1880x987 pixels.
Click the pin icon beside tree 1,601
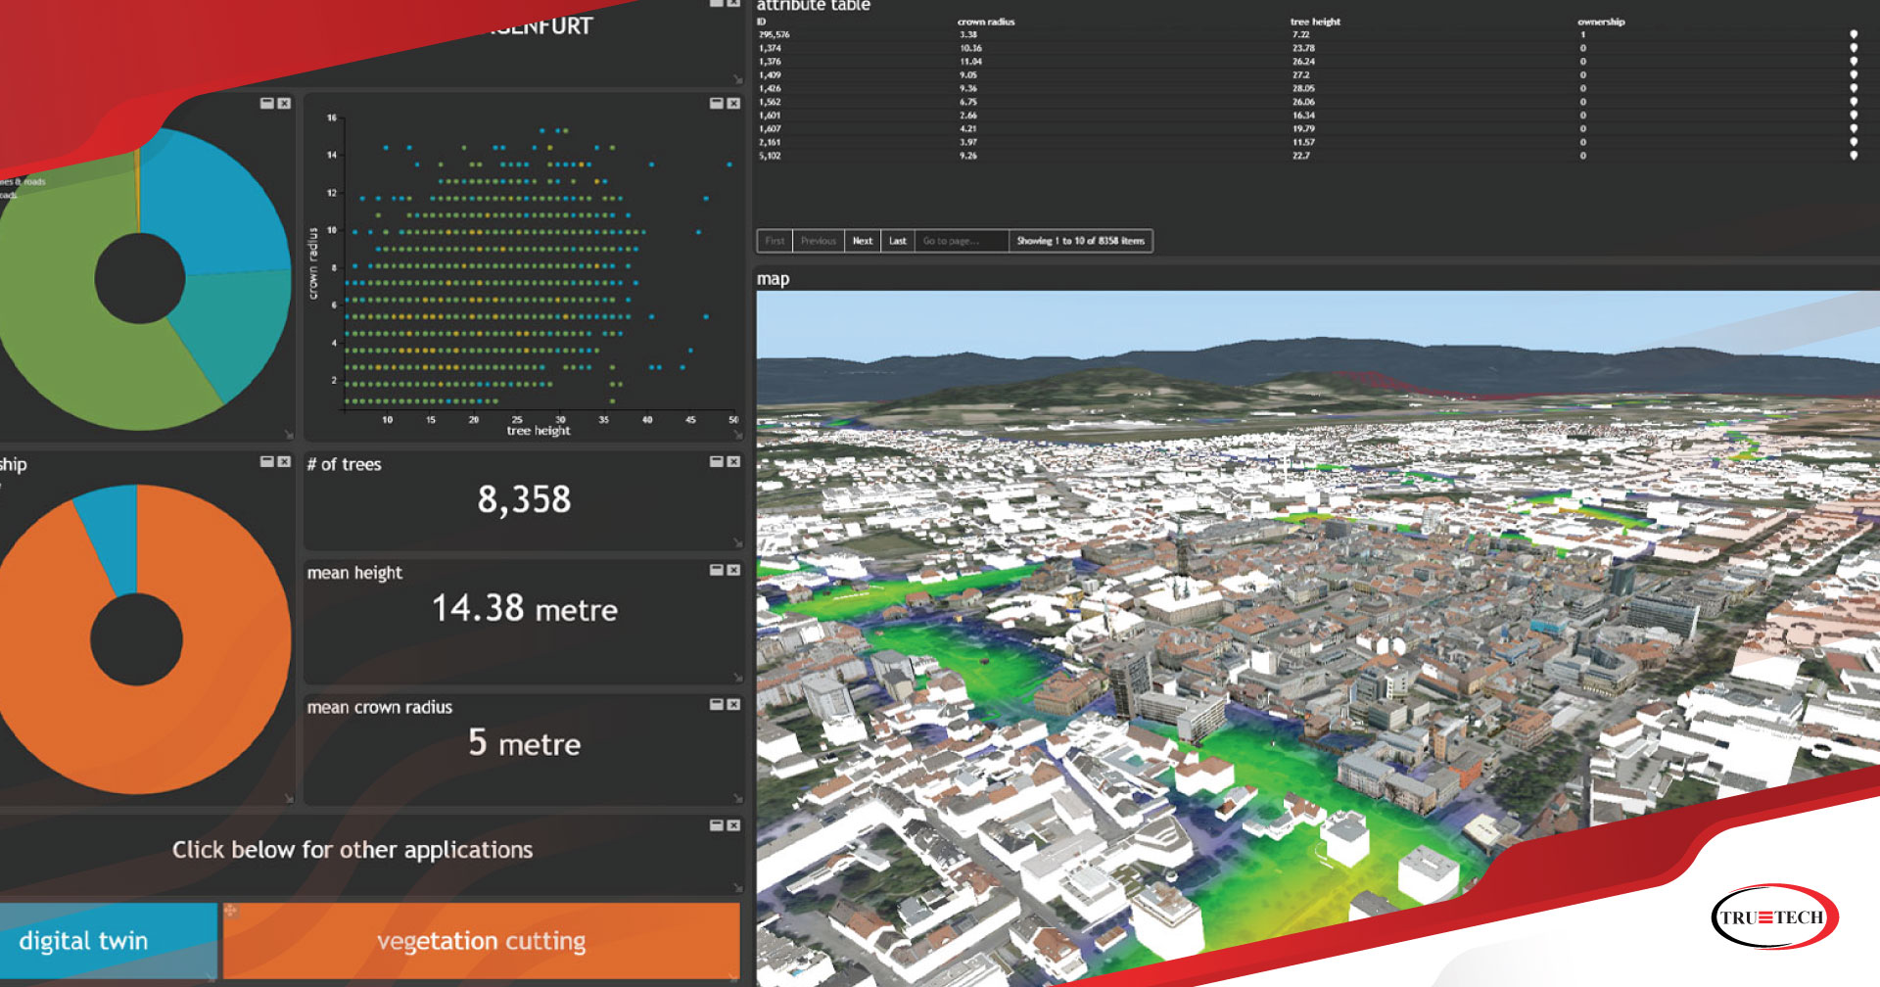point(1854,116)
